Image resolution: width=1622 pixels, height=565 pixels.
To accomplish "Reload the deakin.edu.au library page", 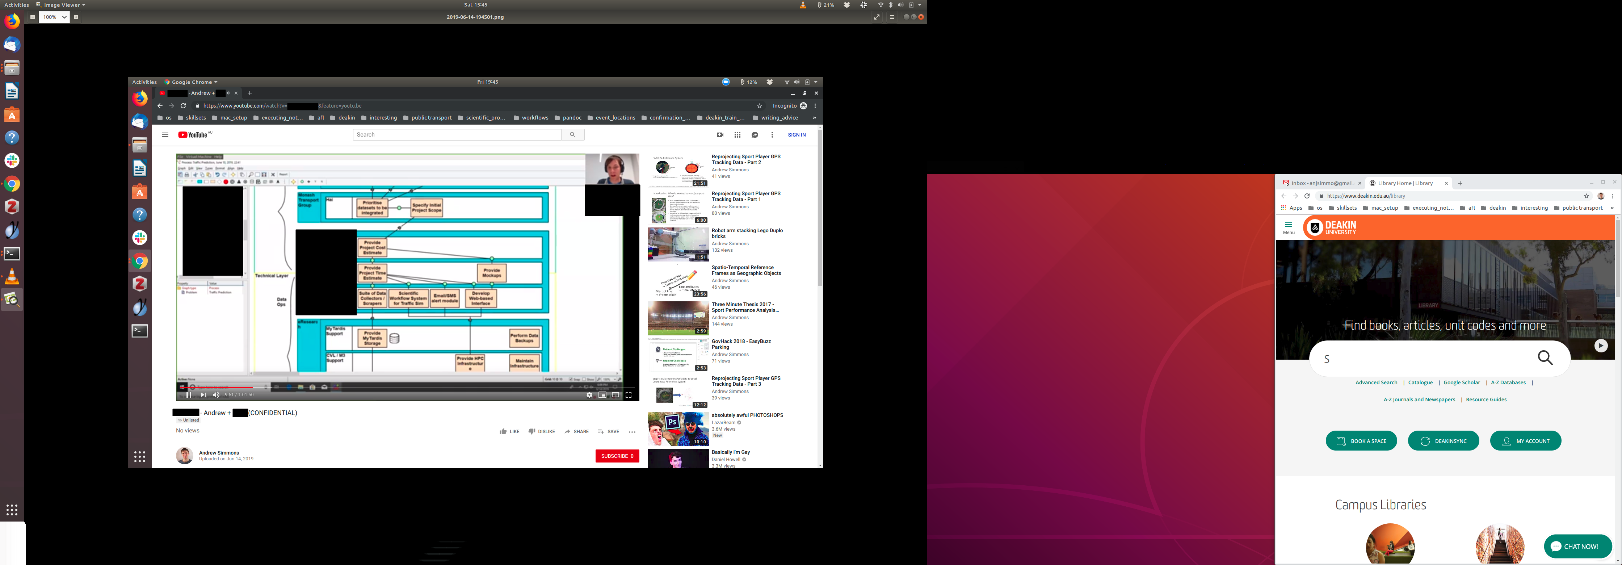I will click(1307, 196).
